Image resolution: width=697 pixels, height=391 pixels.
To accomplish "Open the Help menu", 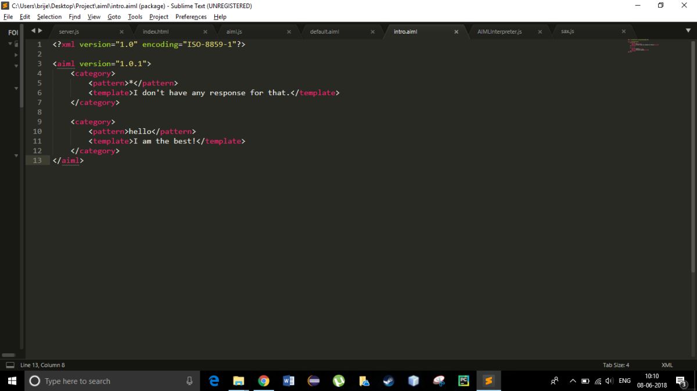I will click(220, 17).
